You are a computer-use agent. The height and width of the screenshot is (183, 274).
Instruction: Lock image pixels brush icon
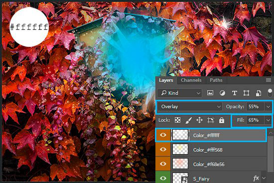pos(188,120)
